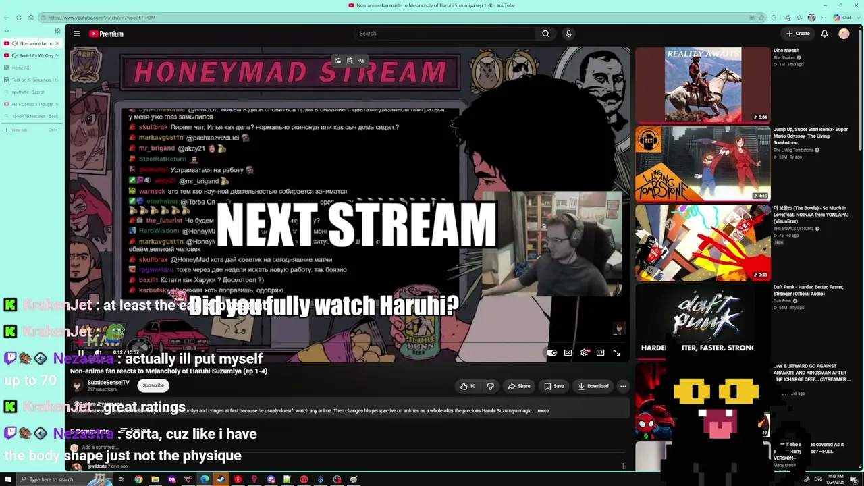Pause the video playback
Screen dimensions: 864x486
coord(80,352)
